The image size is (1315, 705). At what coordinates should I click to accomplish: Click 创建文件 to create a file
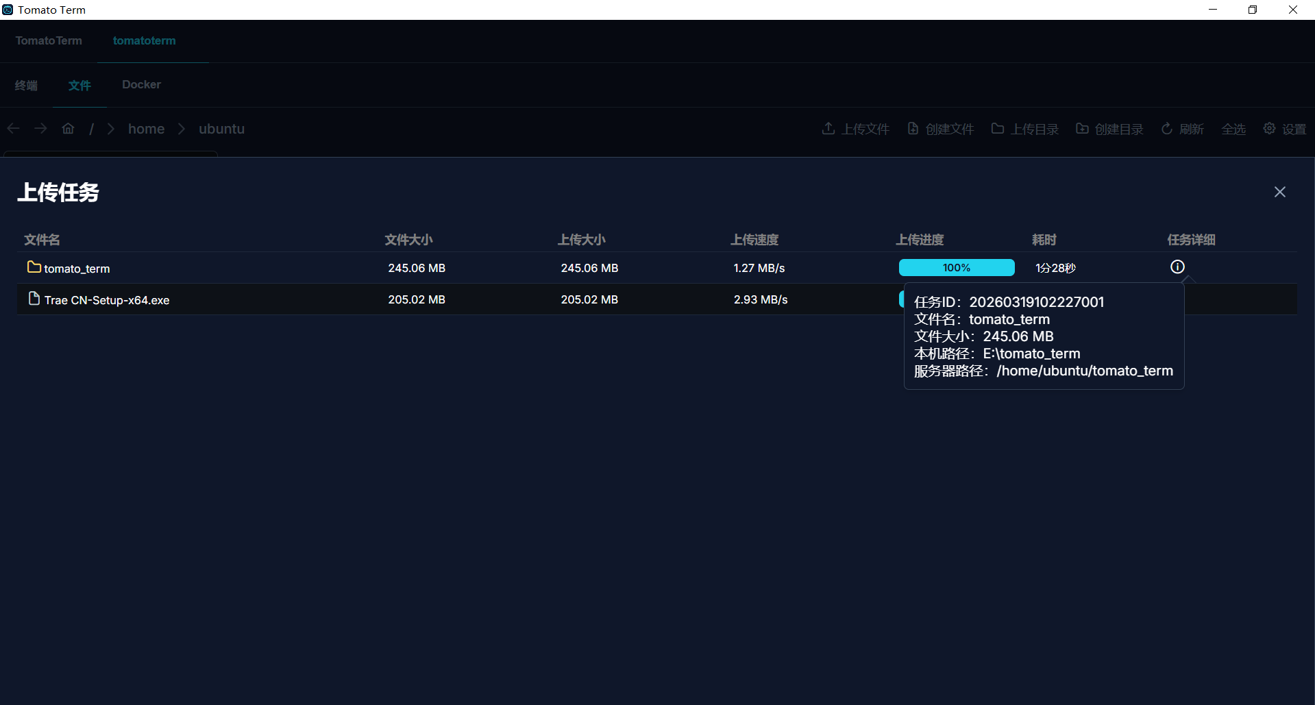(x=940, y=129)
